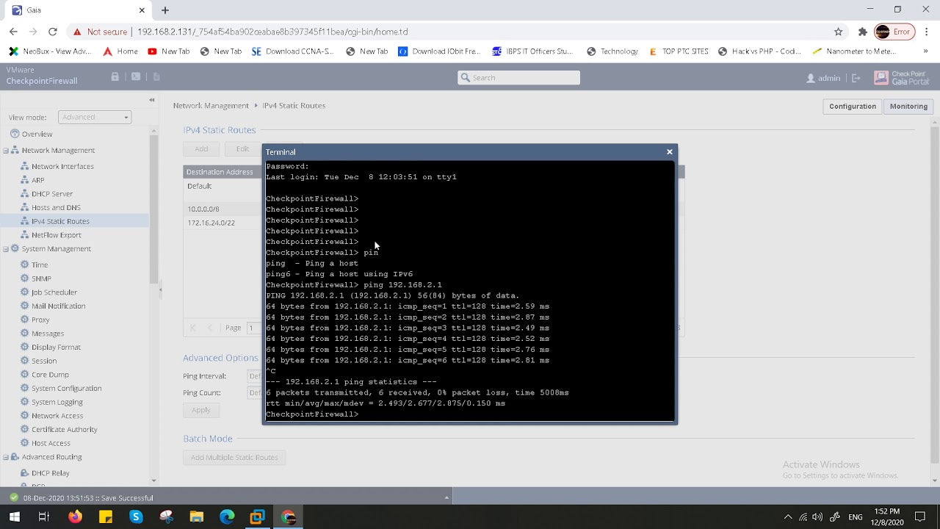Open NetFlow Export in the sidebar

tap(57, 235)
